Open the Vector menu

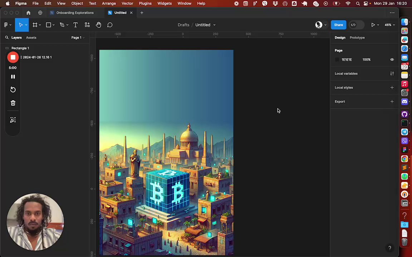pyautogui.click(x=127, y=4)
